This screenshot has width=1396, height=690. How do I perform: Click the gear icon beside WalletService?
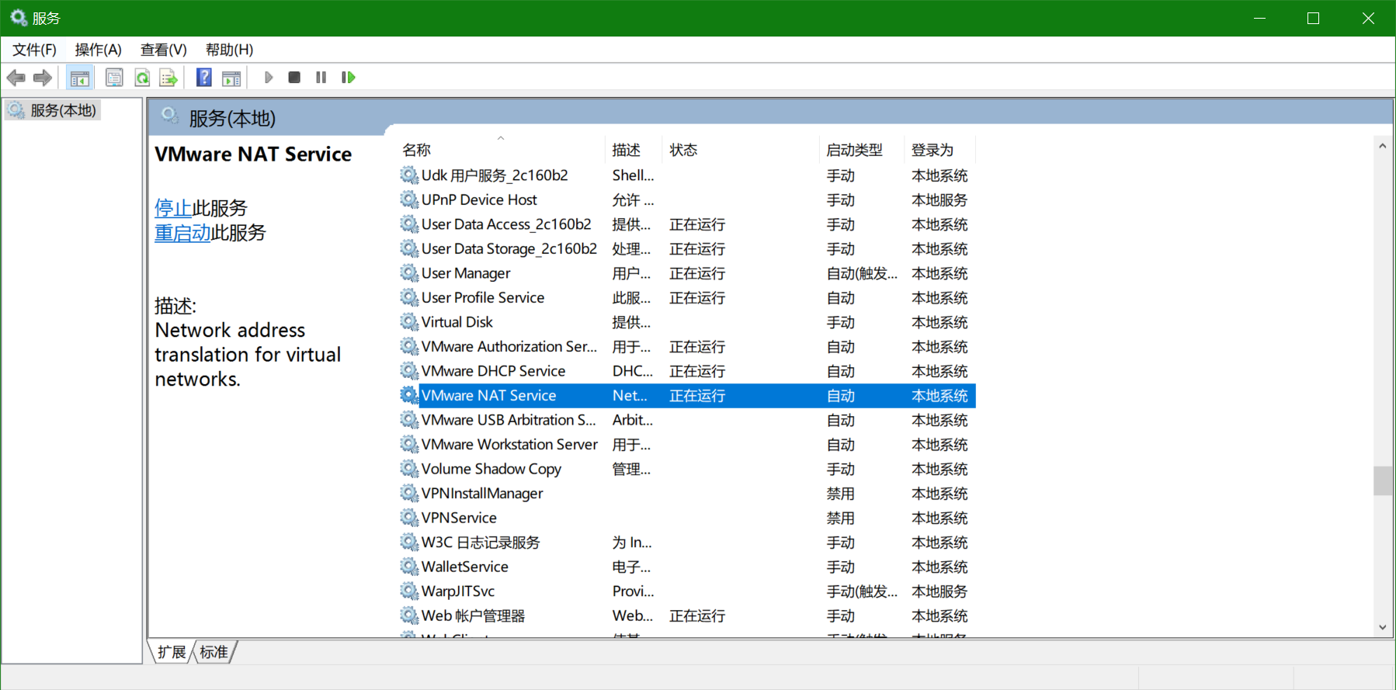(x=409, y=567)
